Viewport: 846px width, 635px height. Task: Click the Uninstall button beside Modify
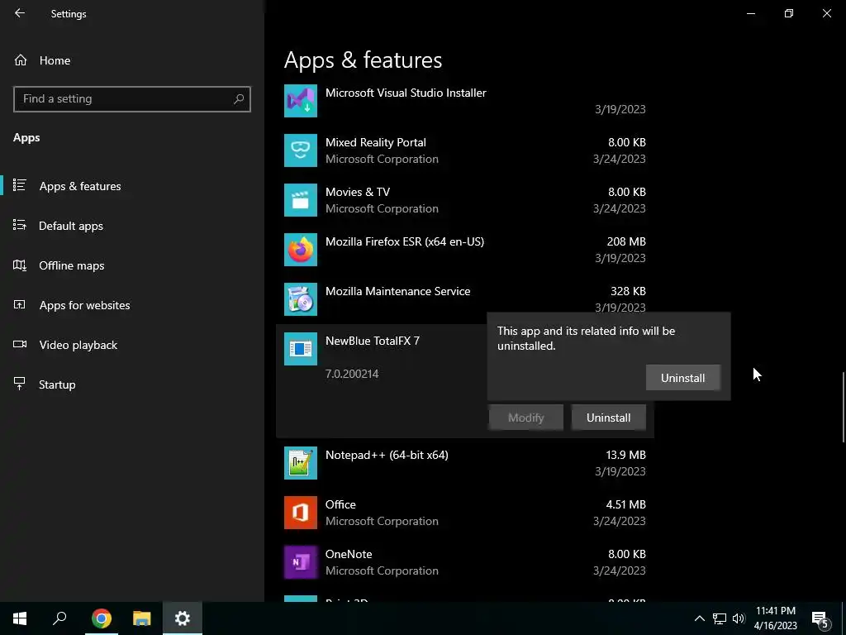[x=608, y=418]
